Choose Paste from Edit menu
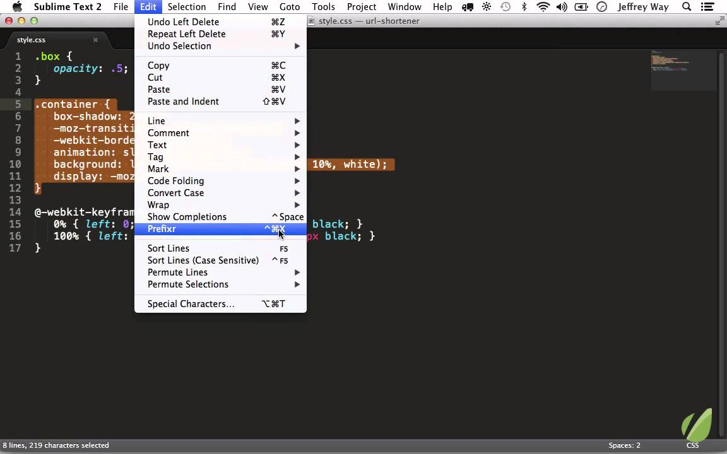Screen dimensions: 727x454 pos(220,90)
